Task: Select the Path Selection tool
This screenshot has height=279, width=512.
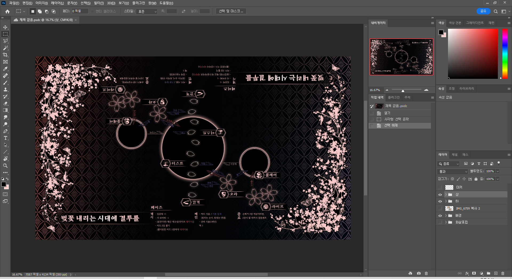Action: tap(5, 145)
